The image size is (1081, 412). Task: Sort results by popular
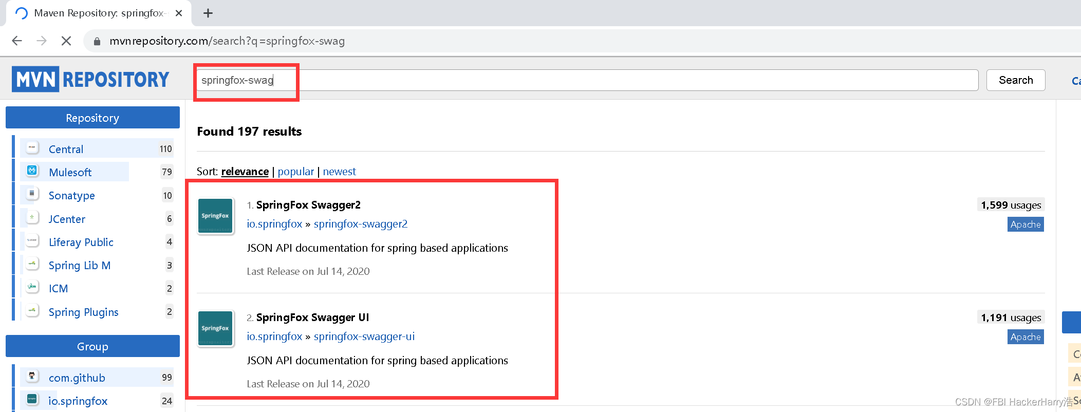pyautogui.click(x=296, y=172)
